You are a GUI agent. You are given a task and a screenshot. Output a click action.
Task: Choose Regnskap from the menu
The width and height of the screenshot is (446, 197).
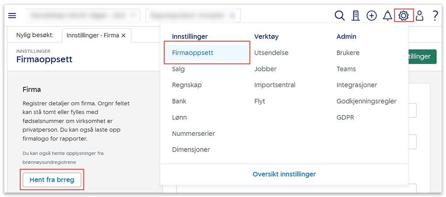187,85
